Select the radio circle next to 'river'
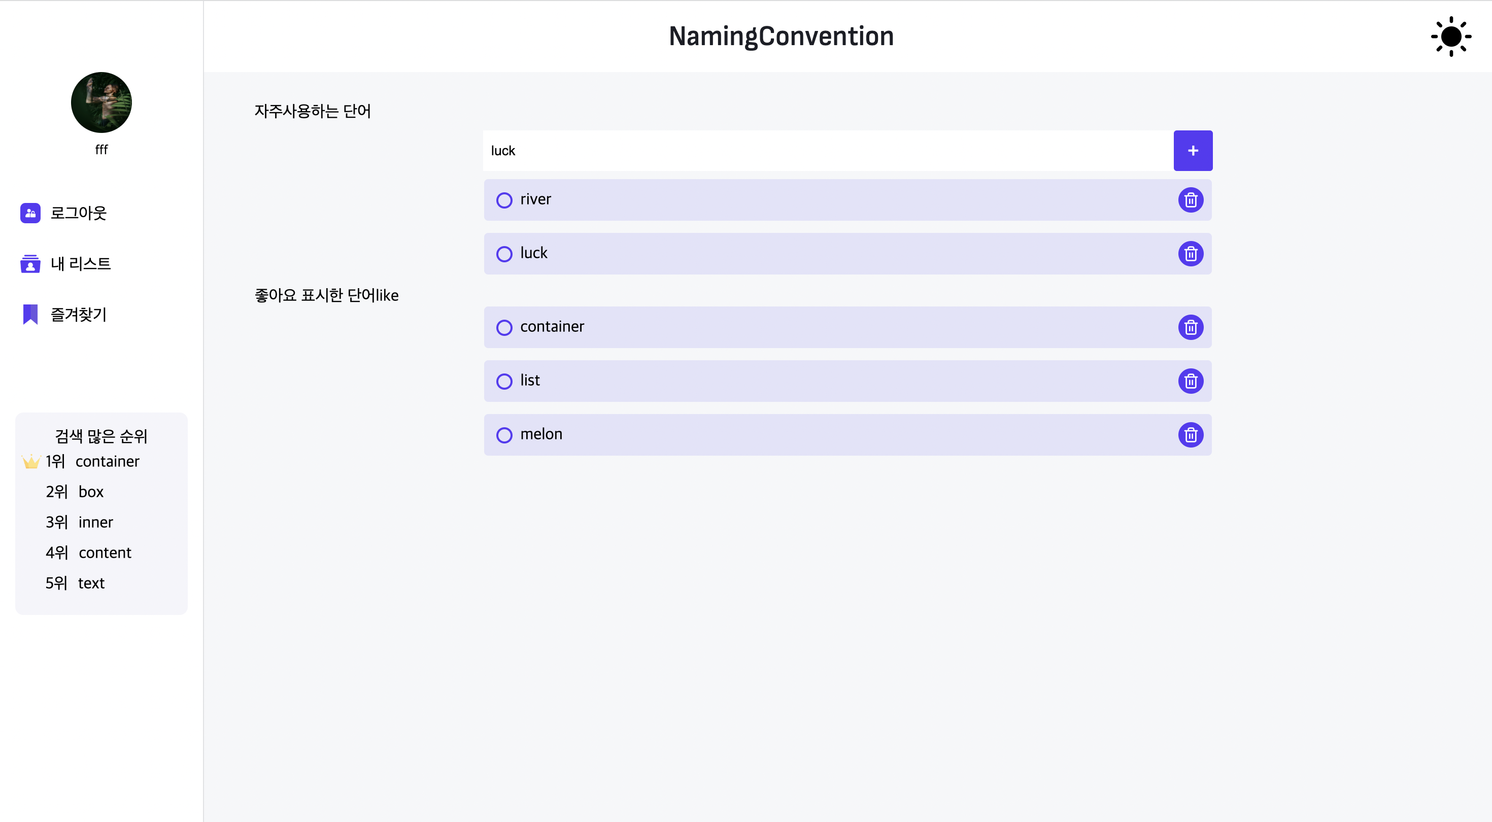Viewport: 1492px width, 822px height. click(x=504, y=199)
